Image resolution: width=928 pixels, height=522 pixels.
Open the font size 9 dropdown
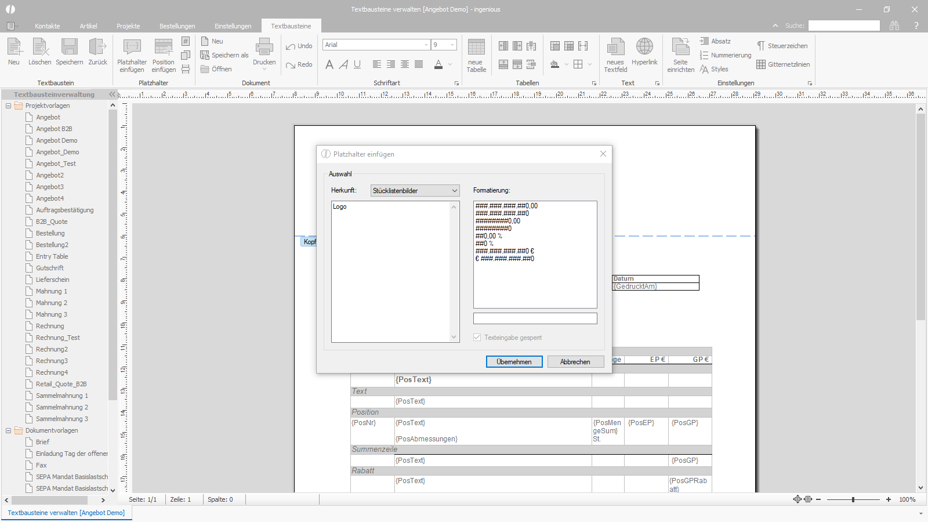click(x=452, y=45)
